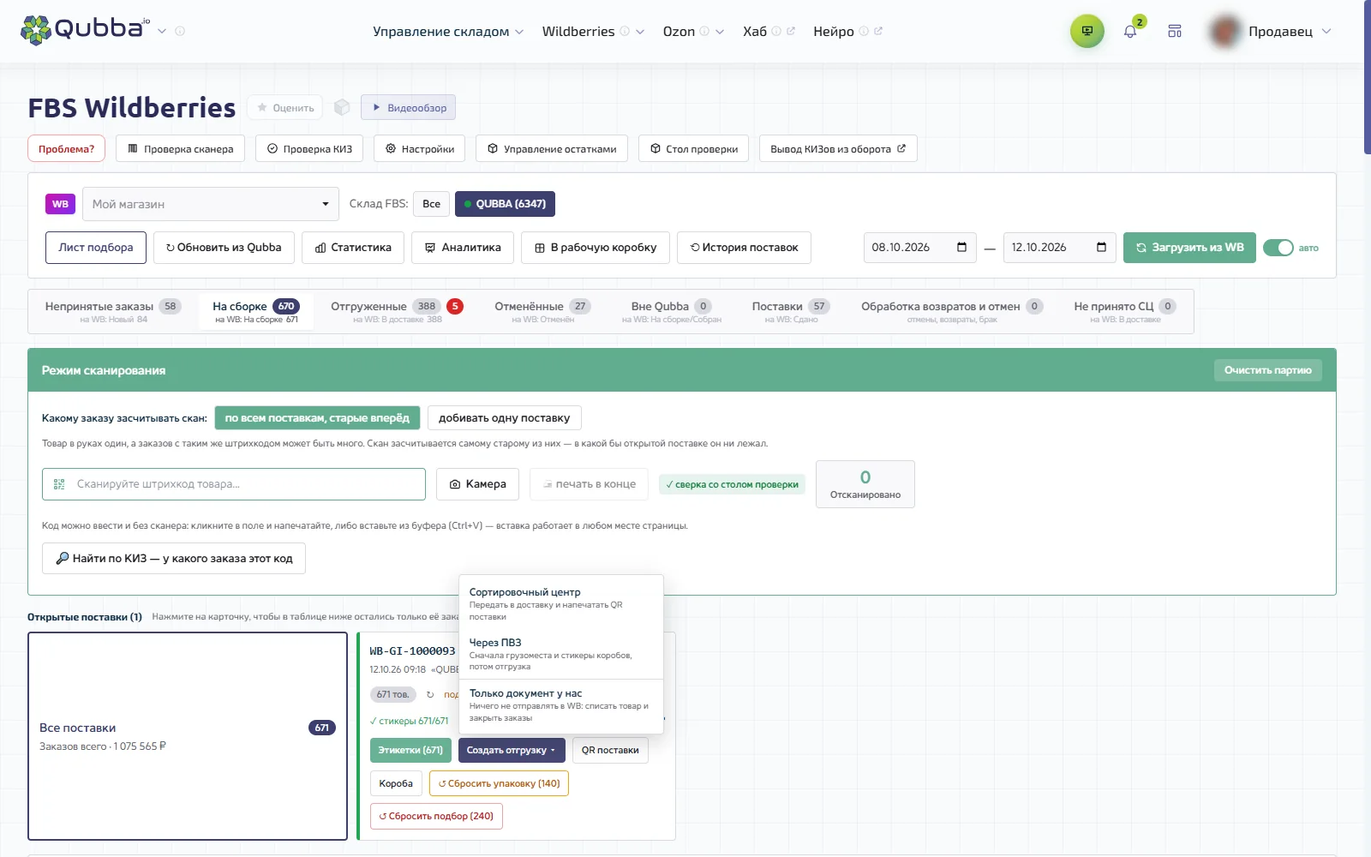Open Найти по КИЗ search button
This screenshot has height=857, width=1371.
click(174, 558)
